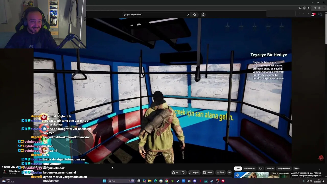This screenshot has height=184, width=327.
Task: Open Windows Start menu
Action: (x=104, y=181)
